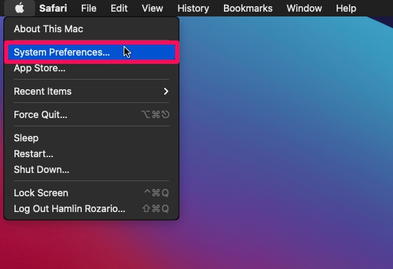Choose Restart... in the Apple menu
The image size is (393, 269).
coord(91,154)
